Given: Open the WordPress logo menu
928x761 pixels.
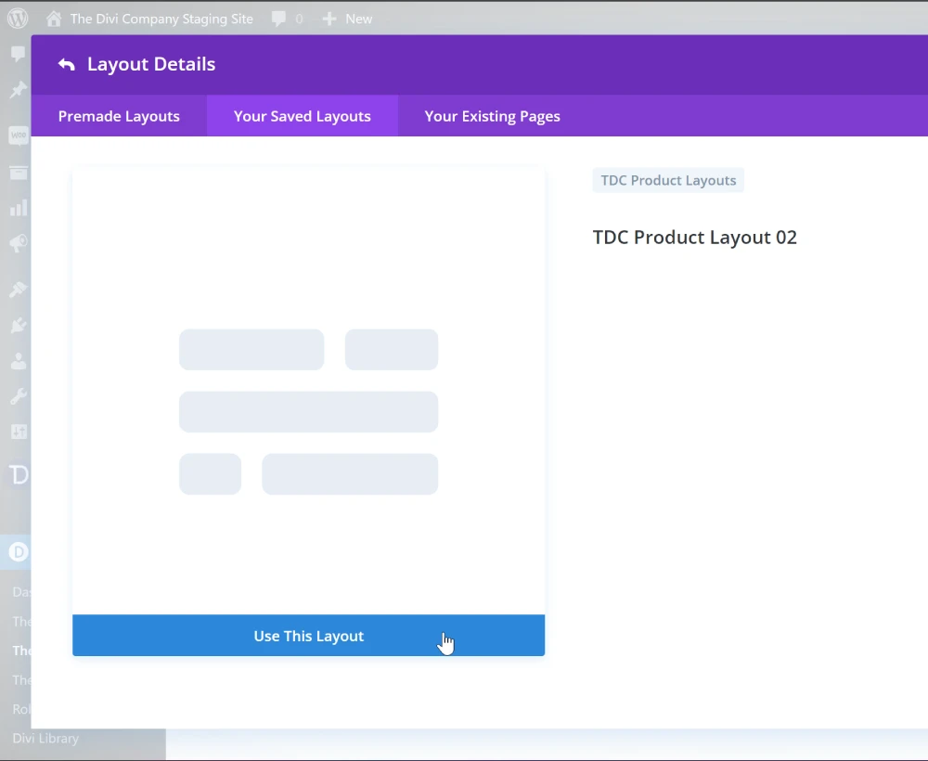Looking at the screenshot, I should click(18, 19).
